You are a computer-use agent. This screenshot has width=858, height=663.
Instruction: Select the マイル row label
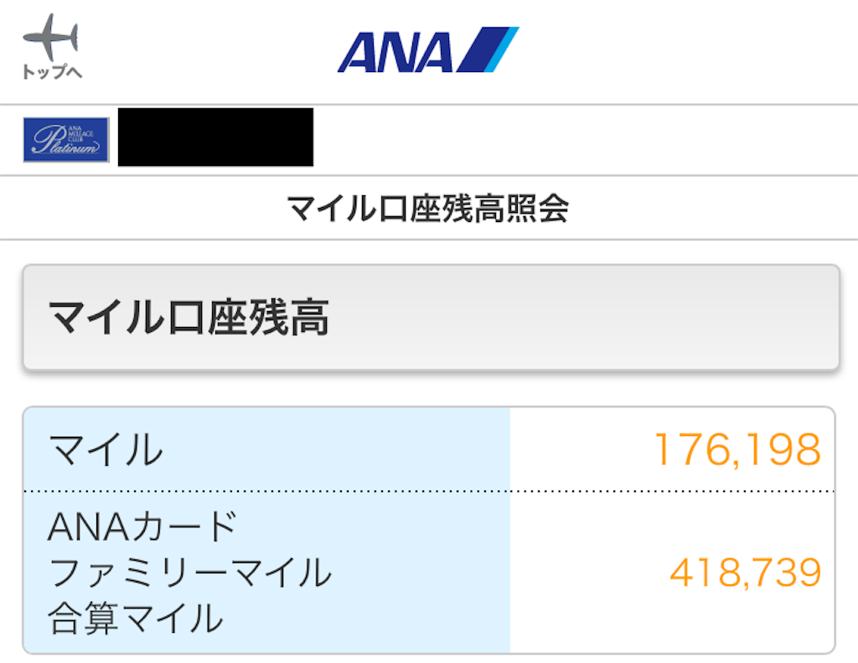(x=106, y=450)
